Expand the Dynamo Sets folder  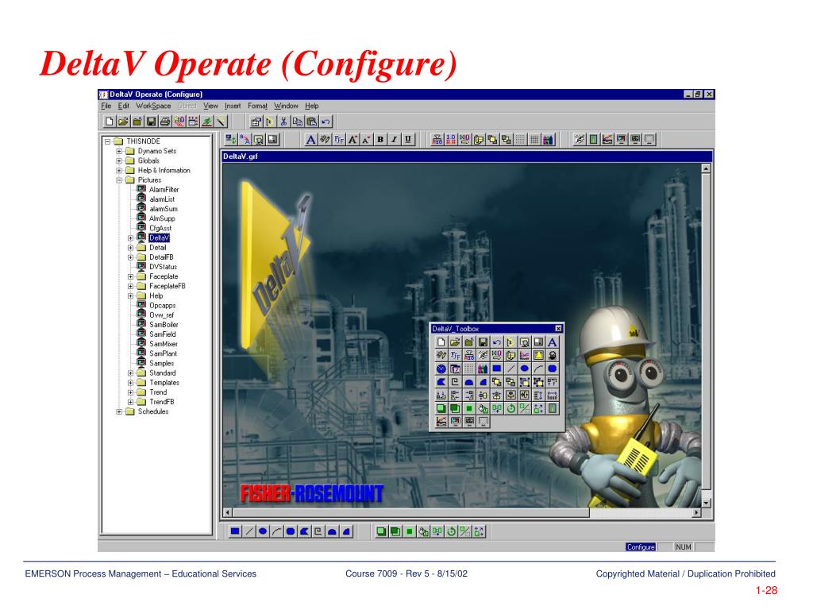(119, 151)
